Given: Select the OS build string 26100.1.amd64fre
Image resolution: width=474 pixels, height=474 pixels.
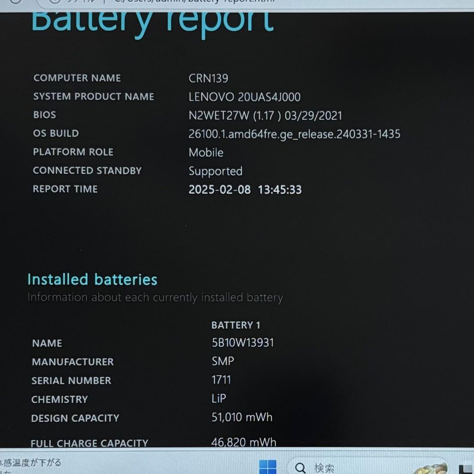Looking at the screenshot, I should [x=294, y=134].
